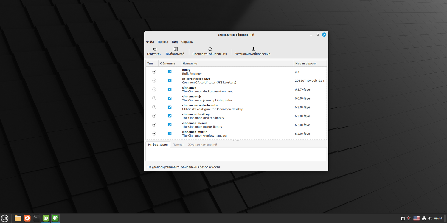
Task: Click the Update Manager shield in the taskbar
Action: click(55, 218)
